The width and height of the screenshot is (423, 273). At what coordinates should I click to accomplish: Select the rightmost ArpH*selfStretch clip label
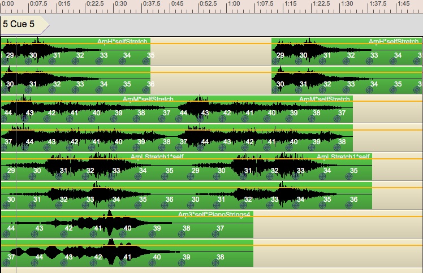tap(393, 41)
